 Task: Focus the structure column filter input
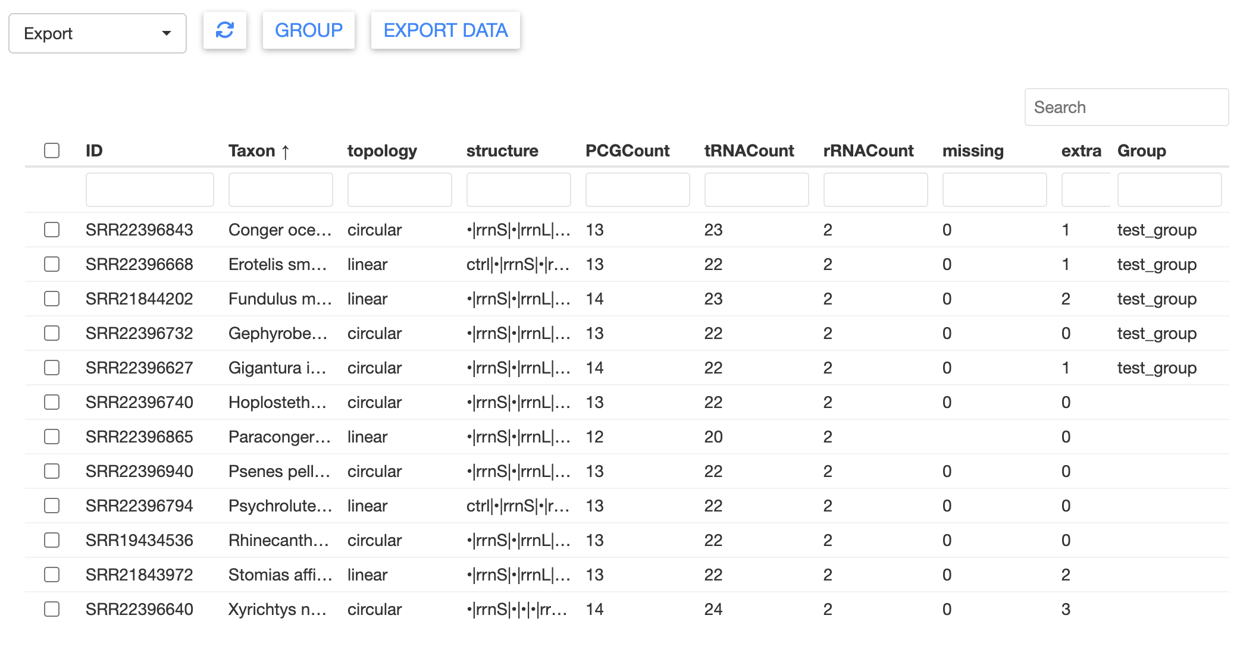pos(519,190)
